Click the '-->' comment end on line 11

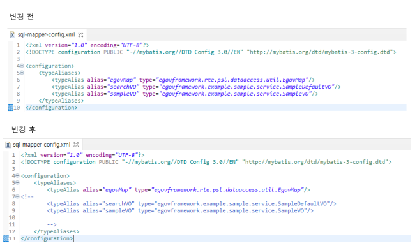click(52, 224)
